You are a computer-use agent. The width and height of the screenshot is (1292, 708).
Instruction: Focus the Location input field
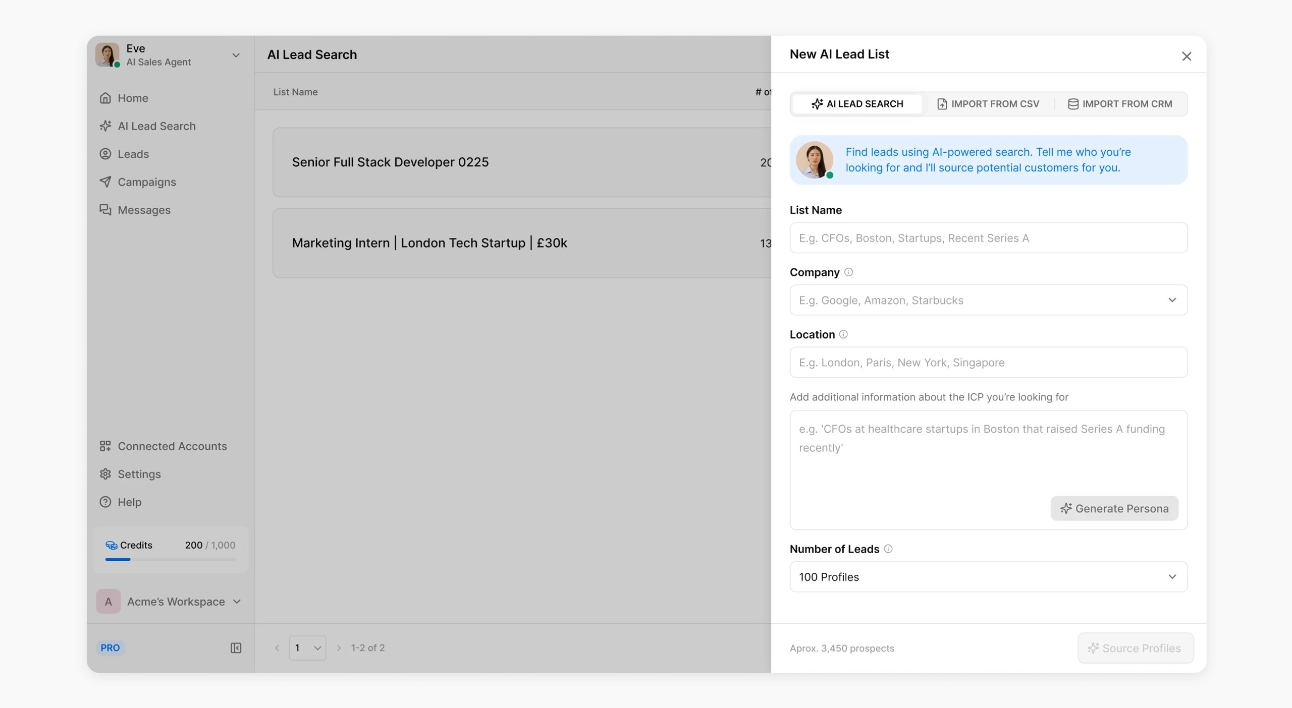coord(988,362)
